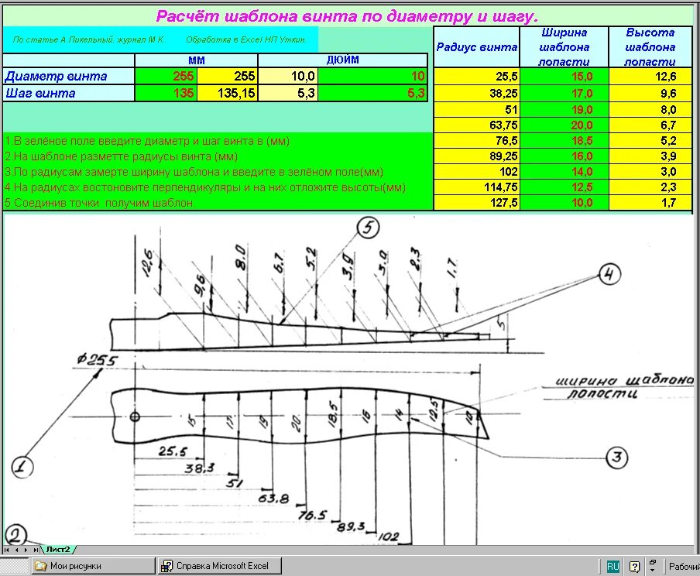
Task: Open Справка Microsoft Excel from the taskbar
Action: tap(220, 566)
